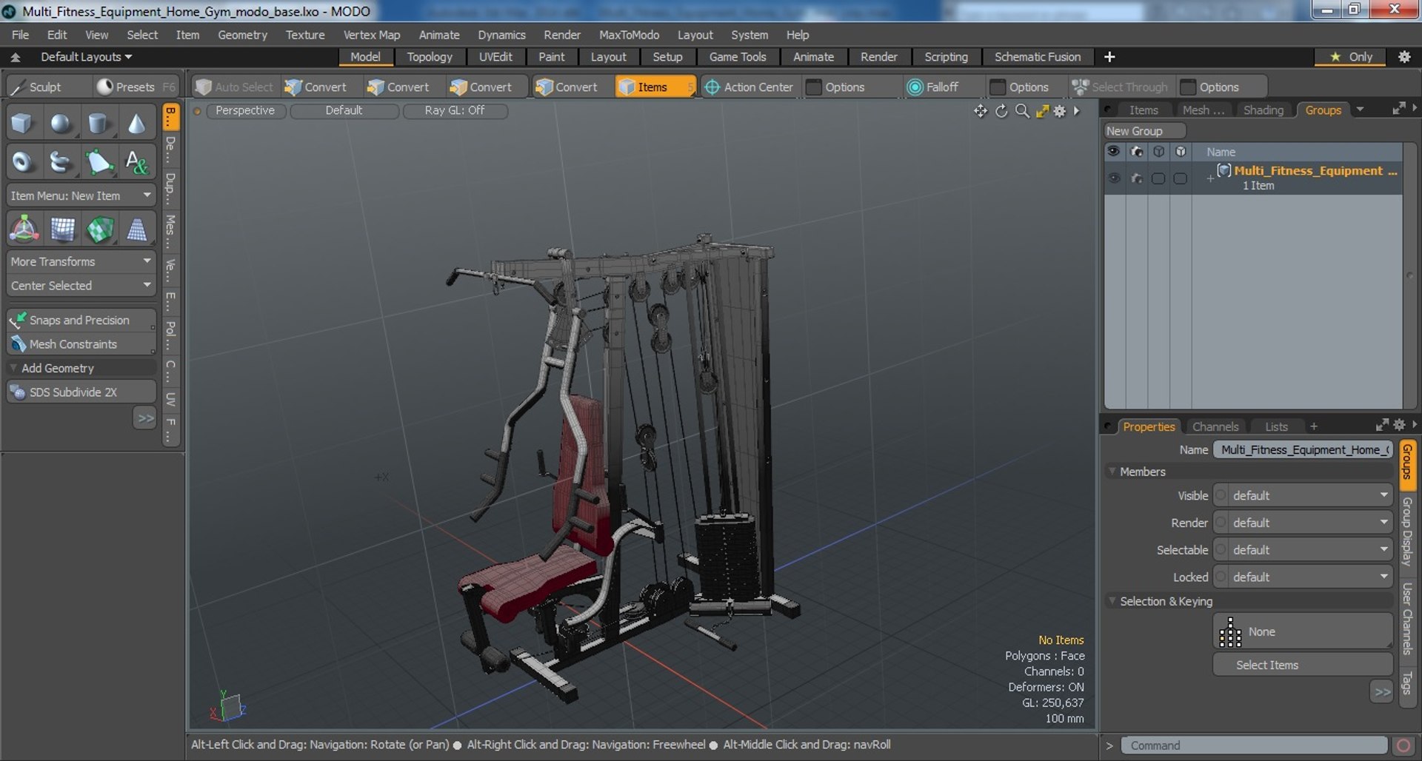Screen dimensions: 1422x761
Task: Select the Cube primitive tool
Action: click(22, 124)
